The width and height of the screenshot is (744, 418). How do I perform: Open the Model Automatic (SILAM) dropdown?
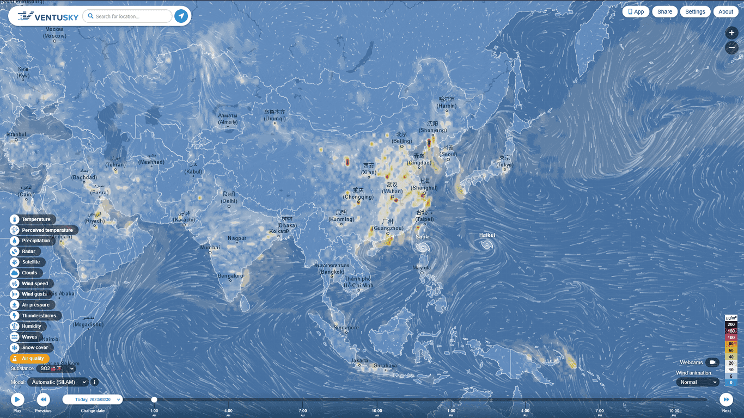click(x=58, y=382)
